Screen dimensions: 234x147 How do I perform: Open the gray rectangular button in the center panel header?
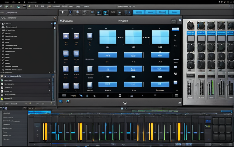click(174, 21)
